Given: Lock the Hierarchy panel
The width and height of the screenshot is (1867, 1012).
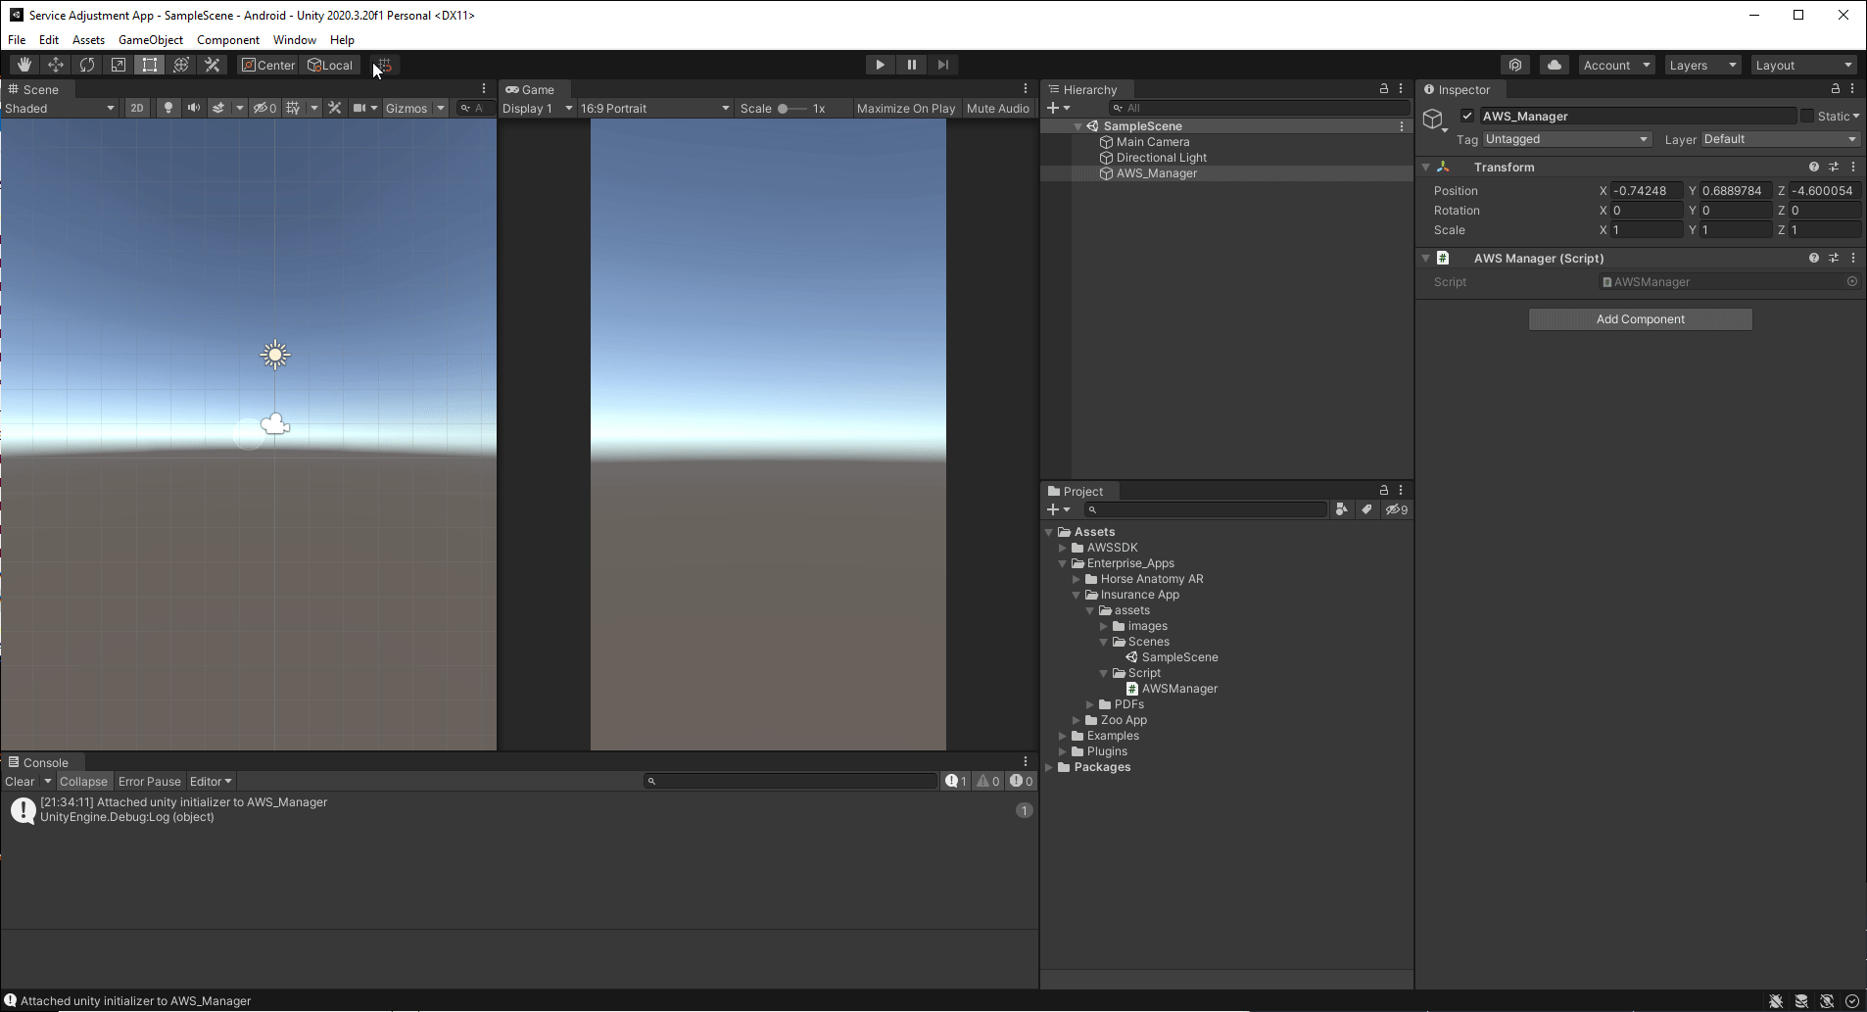Looking at the screenshot, I should point(1383,88).
